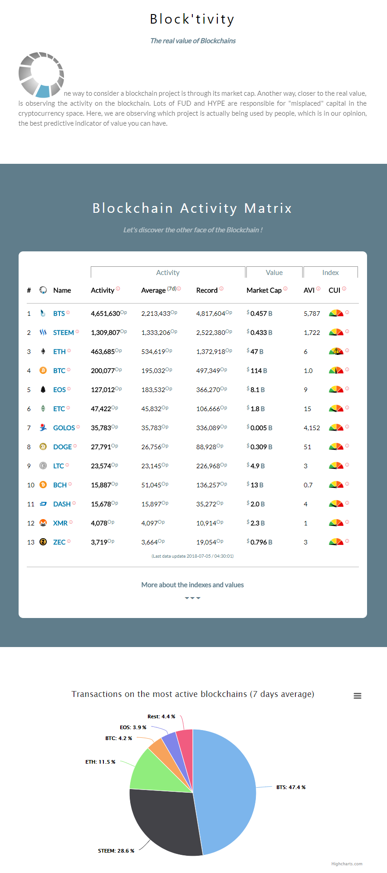Click the BTS activity value 4,651,630
This screenshot has width=387, height=873.
point(105,314)
